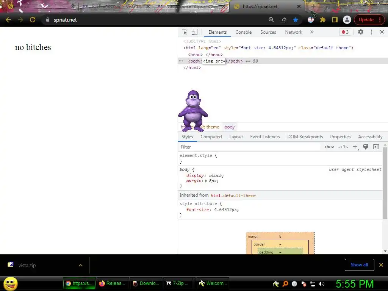
Task: Open the Extensions puzzle icon
Action: pyautogui.click(x=323, y=20)
